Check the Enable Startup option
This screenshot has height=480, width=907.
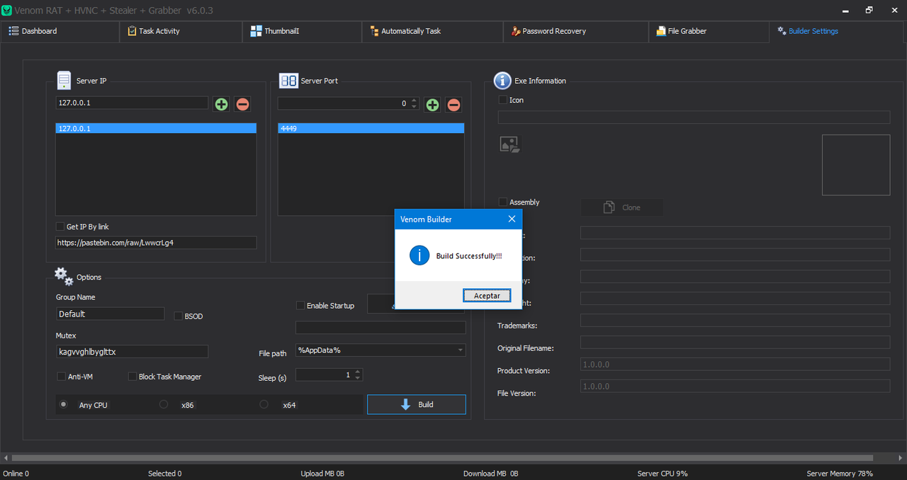[300, 305]
